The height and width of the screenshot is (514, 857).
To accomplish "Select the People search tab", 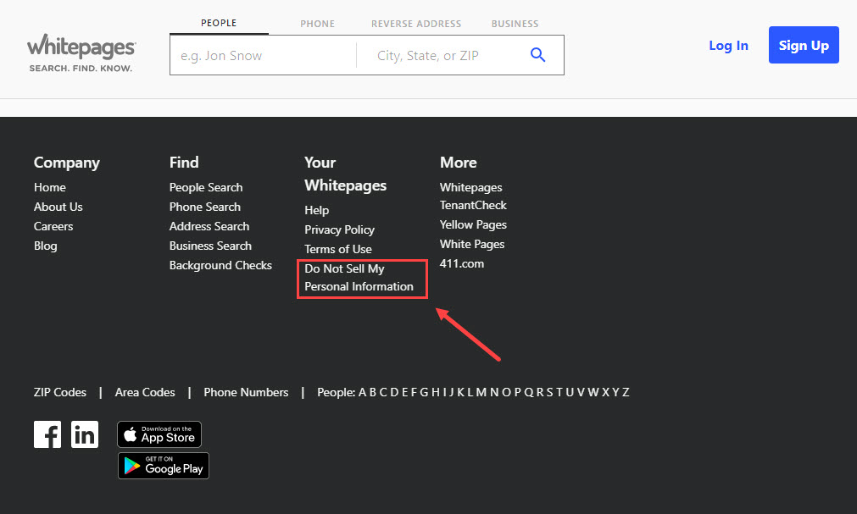I will click(x=219, y=23).
